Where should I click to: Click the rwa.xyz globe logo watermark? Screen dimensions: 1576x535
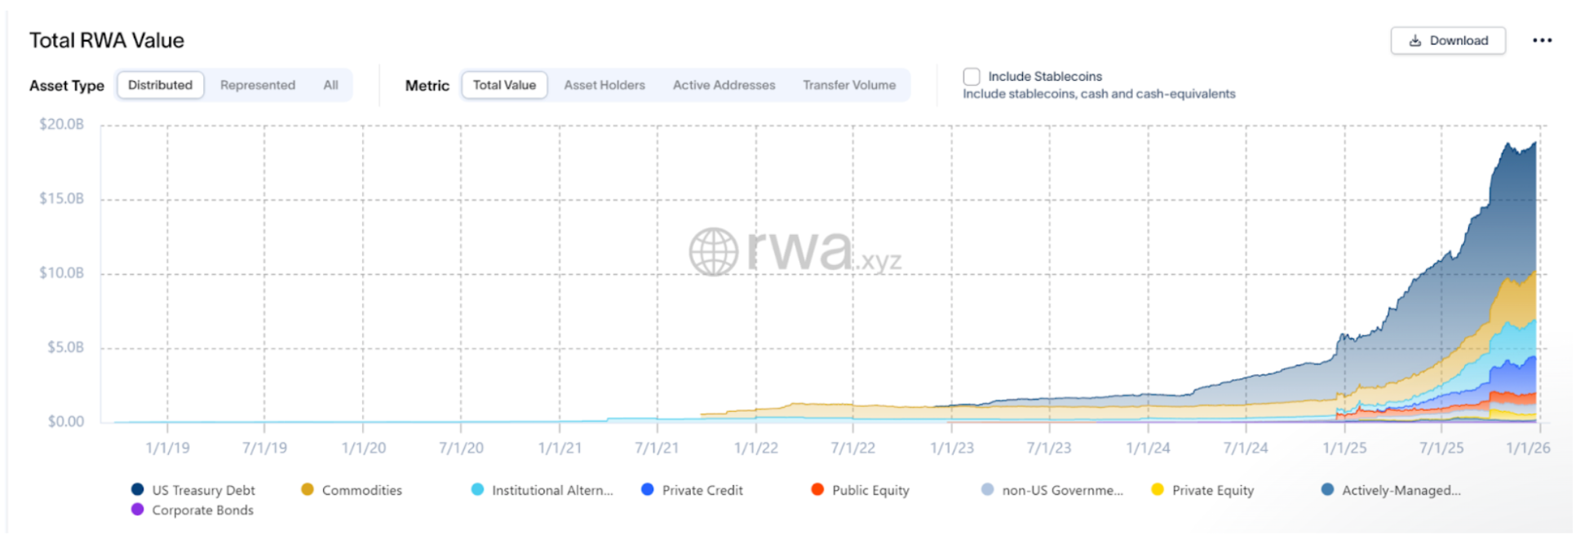click(713, 251)
